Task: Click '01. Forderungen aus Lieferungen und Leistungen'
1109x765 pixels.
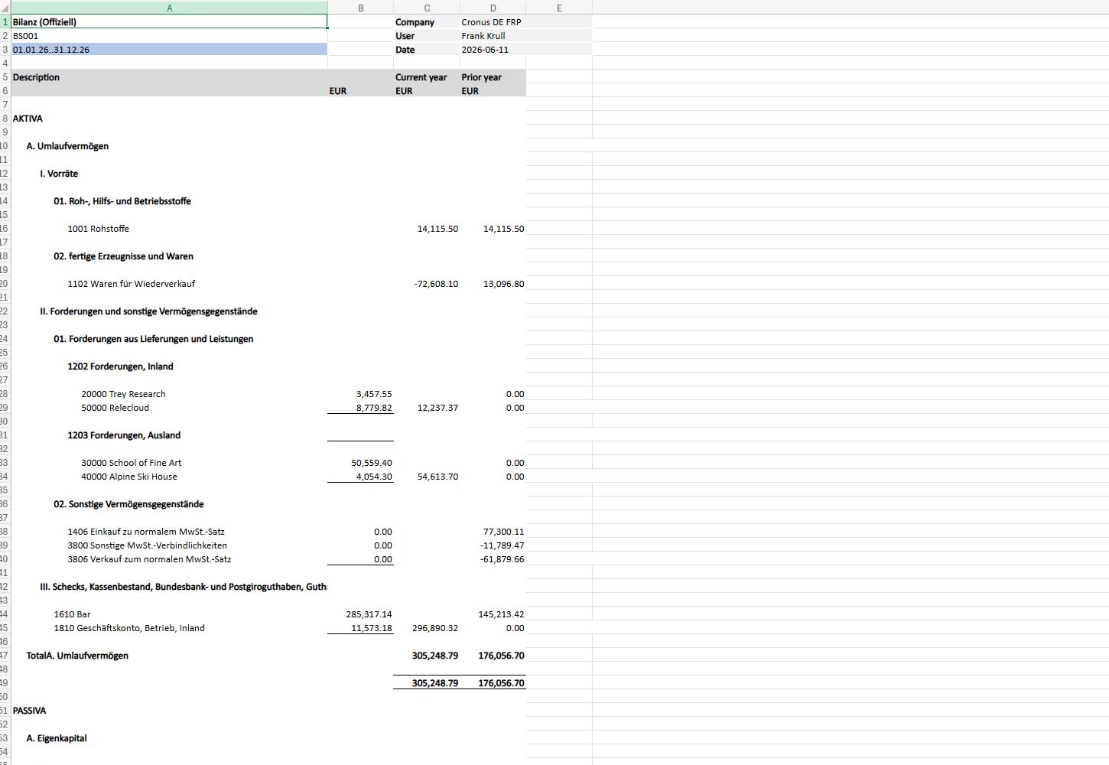Action: point(153,339)
